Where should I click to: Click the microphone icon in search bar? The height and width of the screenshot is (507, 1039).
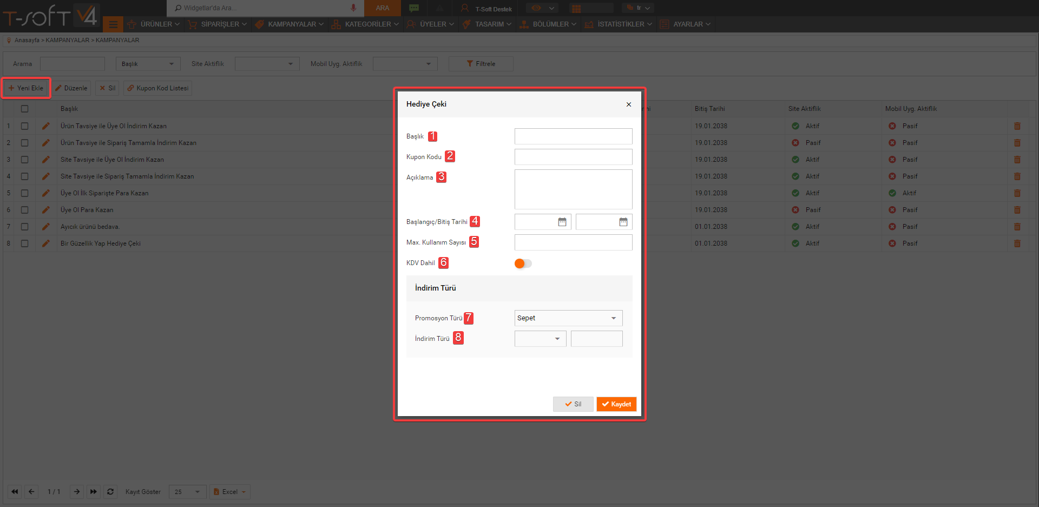tap(353, 8)
